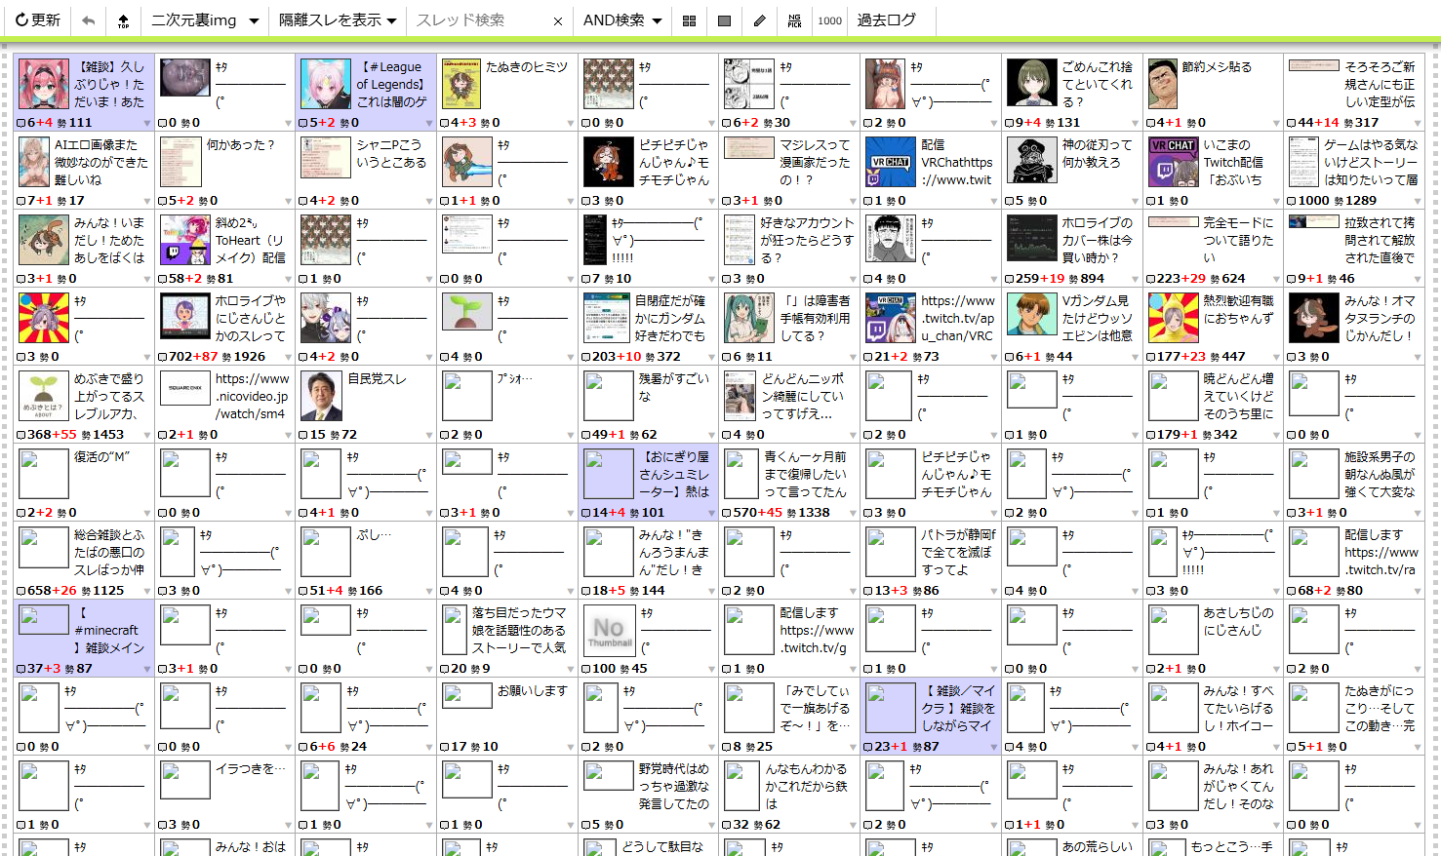Clear the thread search with X
1441x856 pixels.
[x=557, y=20]
